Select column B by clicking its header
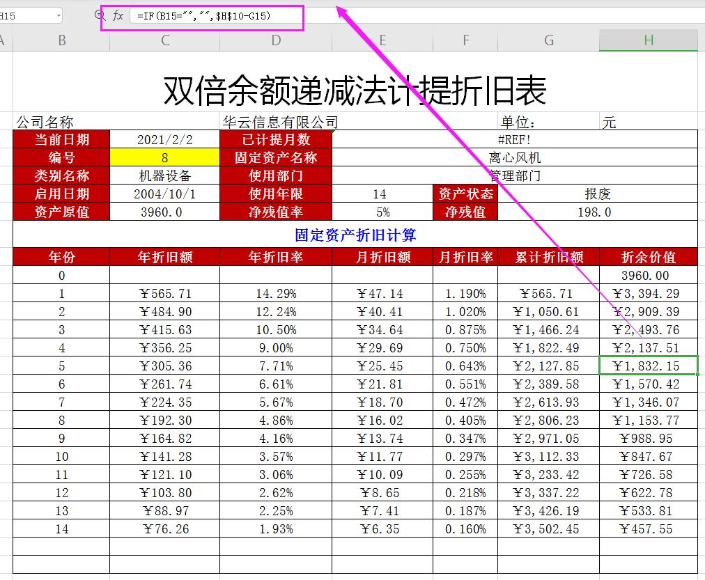This screenshot has height=580, width=705. pos(61,40)
